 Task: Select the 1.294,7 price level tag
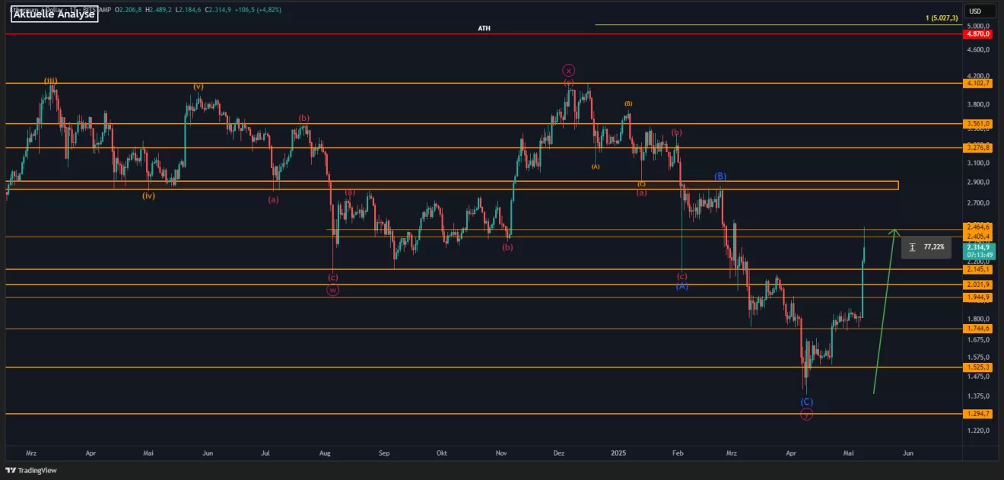tap(977, 414)
